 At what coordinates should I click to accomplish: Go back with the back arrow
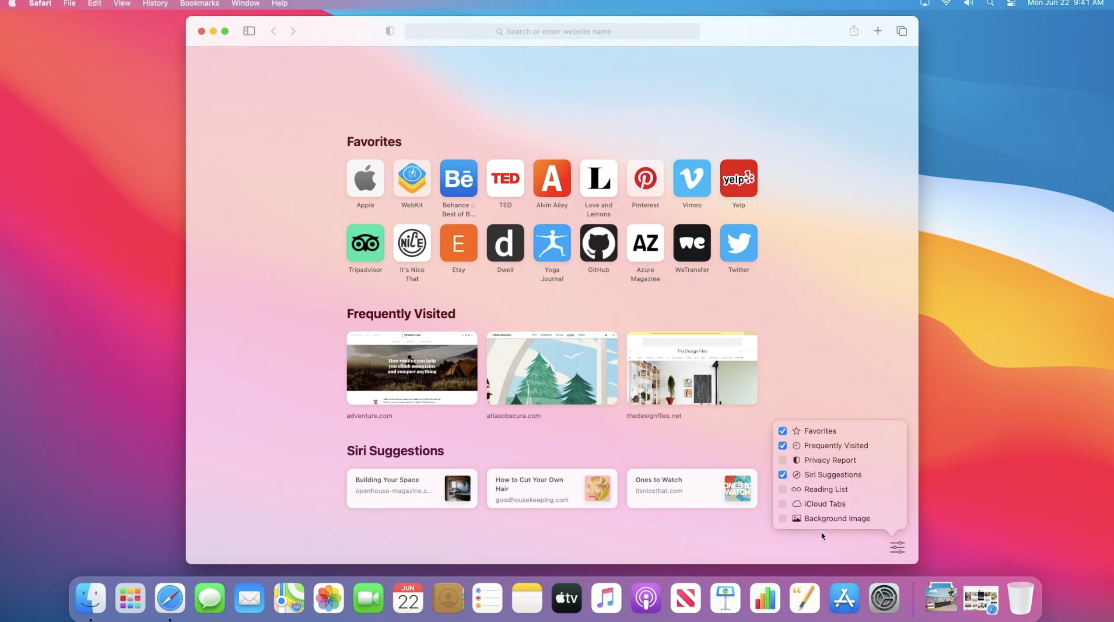point(273,31)
